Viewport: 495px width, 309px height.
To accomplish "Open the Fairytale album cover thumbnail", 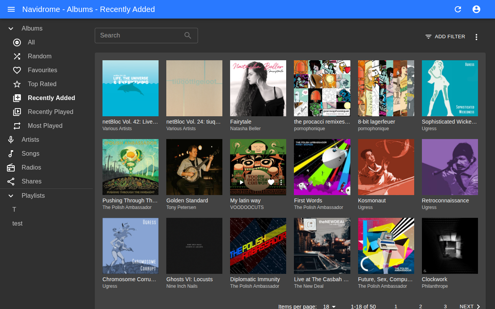I will click(x=258, y=88).
